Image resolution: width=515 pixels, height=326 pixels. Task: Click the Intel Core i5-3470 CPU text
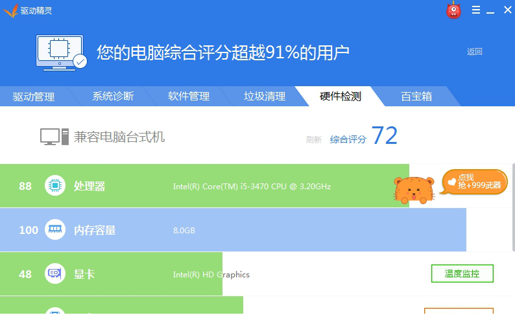(x=252, y=187)
